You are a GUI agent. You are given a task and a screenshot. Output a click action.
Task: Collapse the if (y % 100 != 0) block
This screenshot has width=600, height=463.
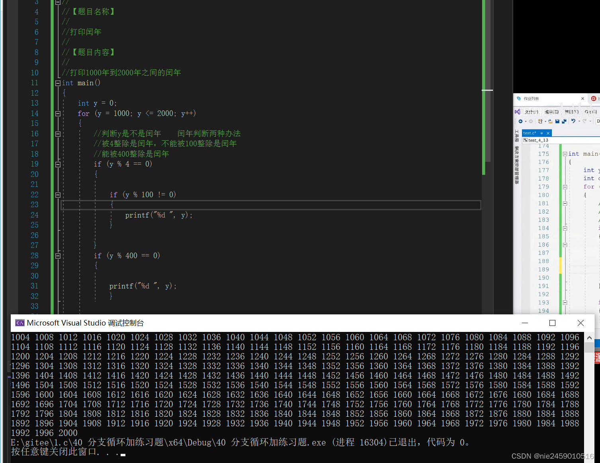(58, 195)
